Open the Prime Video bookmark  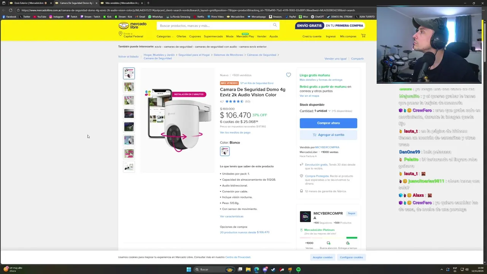[215, 17]
